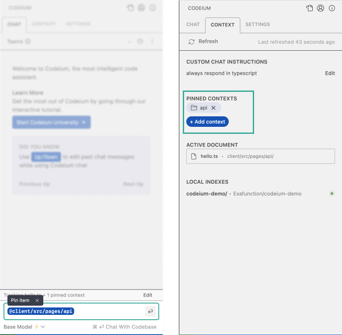The image size is (342, 335).
Task: Click the Start Codeium University button
Action: click(x=52, y=122)
